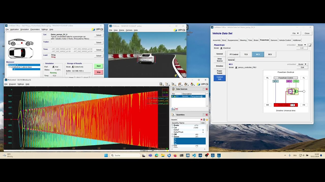Click the red Stop simulation button
The height and width of the screenshot is (182, 325).
99,72
